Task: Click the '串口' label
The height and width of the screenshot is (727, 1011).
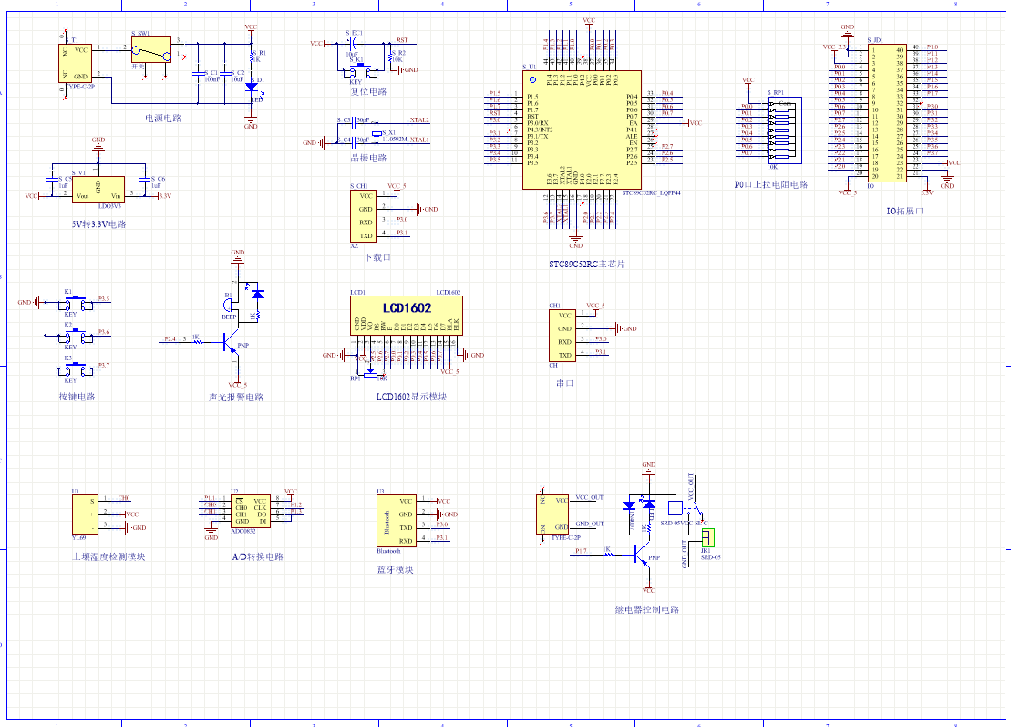Action: [565, 383]
